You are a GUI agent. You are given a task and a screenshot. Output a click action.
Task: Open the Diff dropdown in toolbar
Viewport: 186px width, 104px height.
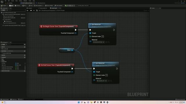click(24, 5)
